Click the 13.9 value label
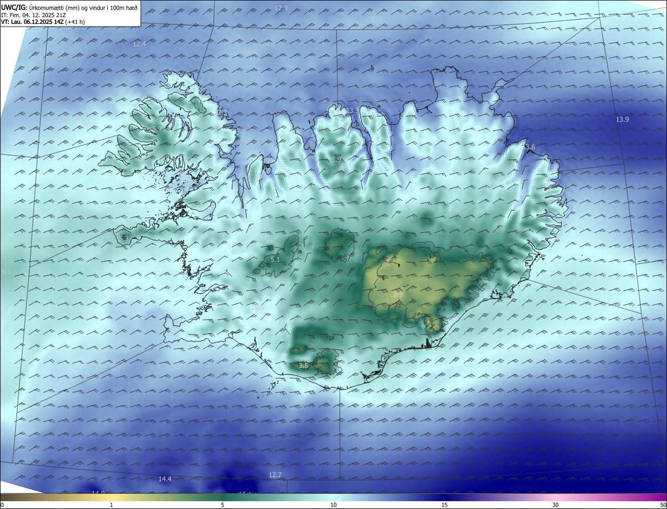Viewport: 667px width, 509px height. click(x=622, y=119)
